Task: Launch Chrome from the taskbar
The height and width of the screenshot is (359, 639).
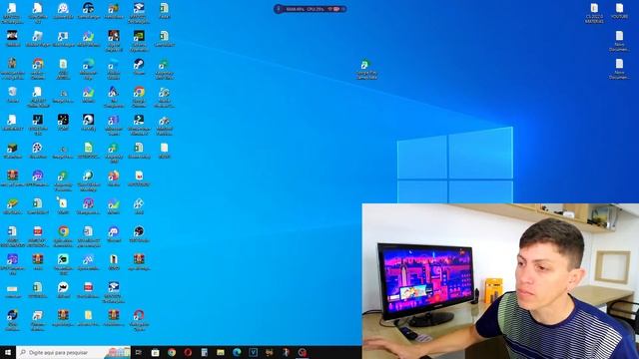Action: coord(172,352)
